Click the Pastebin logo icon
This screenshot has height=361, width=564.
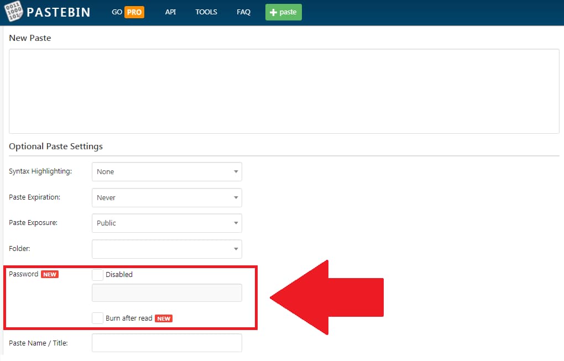pyautogui.click(x=13, y=12)
